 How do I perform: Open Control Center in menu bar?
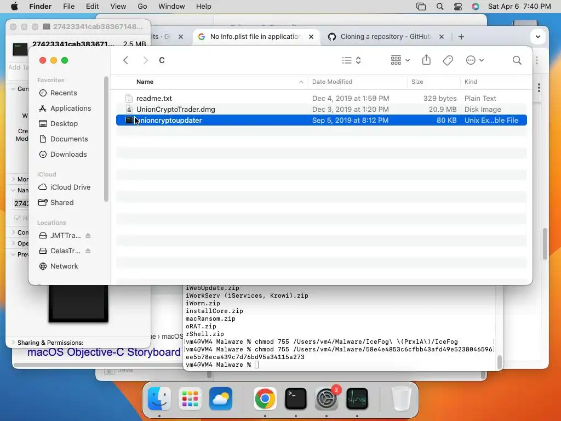[458, 7]
